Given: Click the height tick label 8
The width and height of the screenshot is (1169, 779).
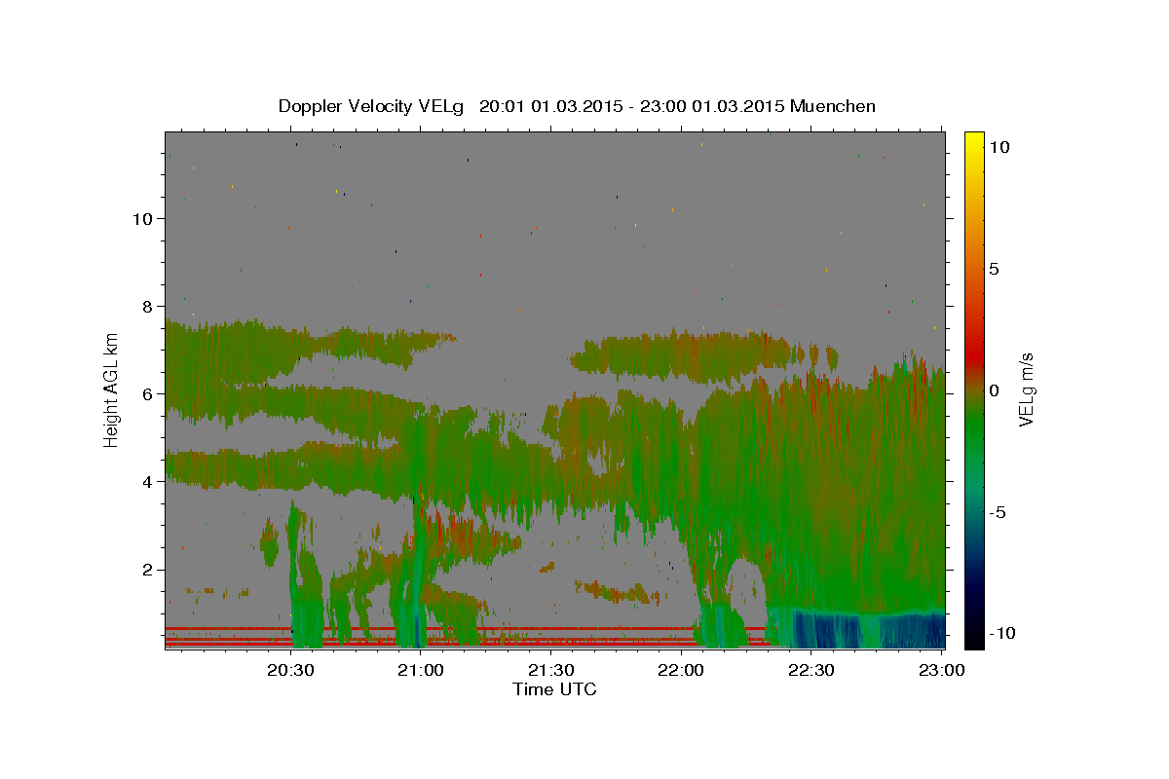Looking at the screenshot, I should 149,306.
